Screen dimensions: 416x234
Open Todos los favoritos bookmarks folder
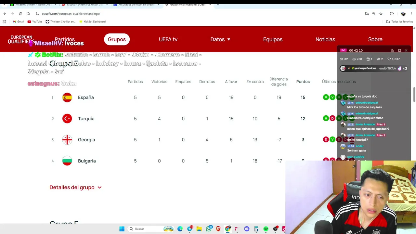click(399, 22)
